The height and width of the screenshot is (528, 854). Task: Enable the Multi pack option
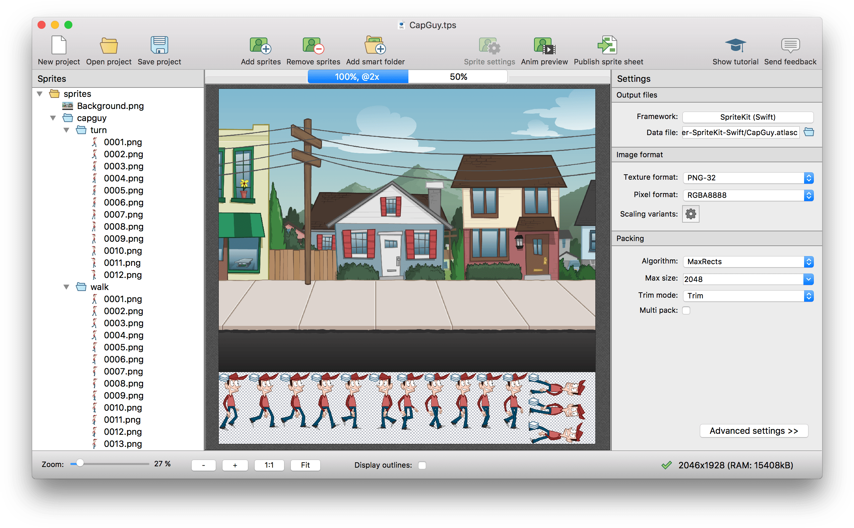686,310
